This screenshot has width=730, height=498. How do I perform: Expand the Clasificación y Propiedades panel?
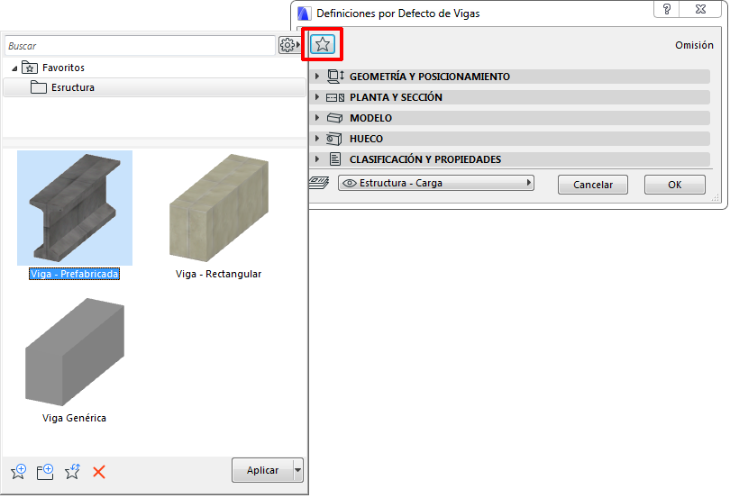point(317,159)
